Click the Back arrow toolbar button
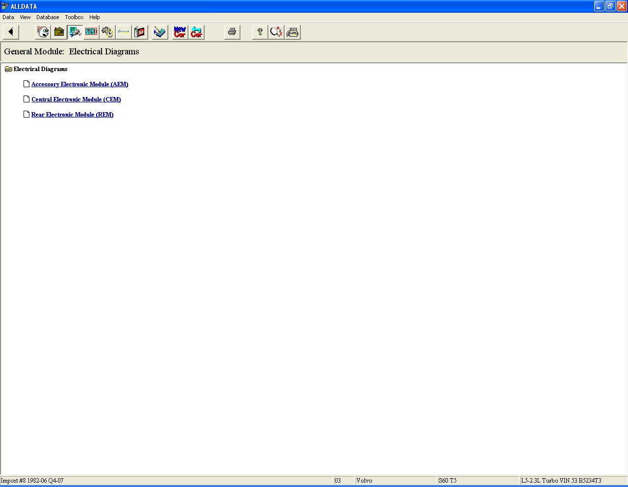Image resolution: width=628 pixels, height=487 pixels. (11, 32)
